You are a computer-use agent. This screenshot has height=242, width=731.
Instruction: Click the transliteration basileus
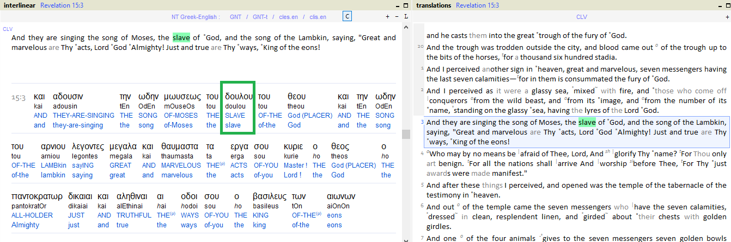pyautogui.click(x=266, y=206)
